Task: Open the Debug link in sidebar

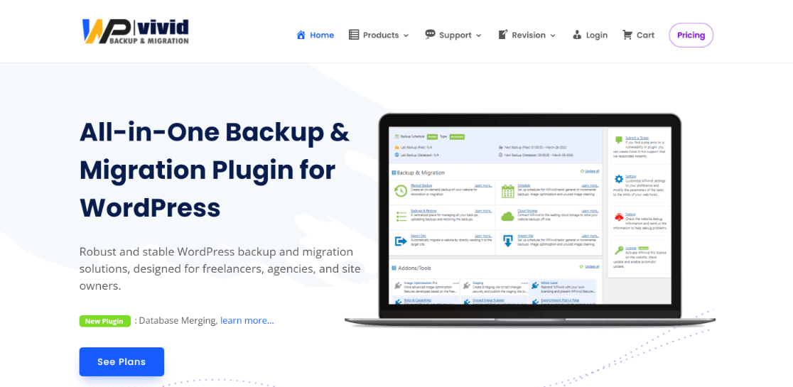Action: click(630, 214)
